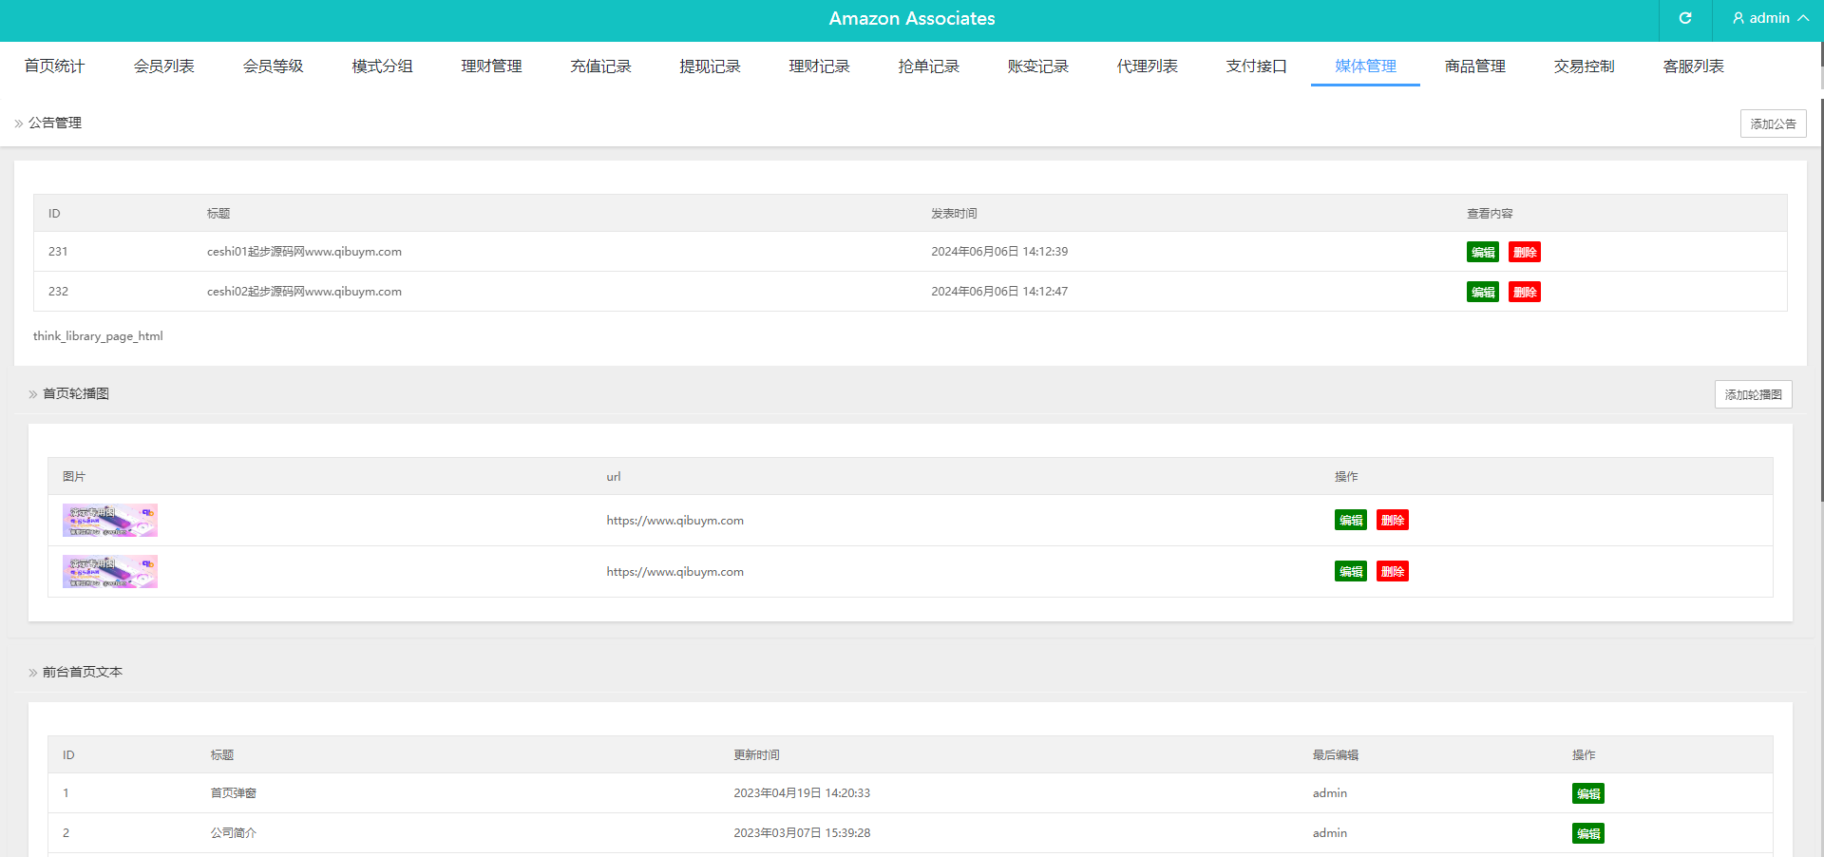
Task: Edit the 首页弹窗 text entry
Action: [1587, 794]
